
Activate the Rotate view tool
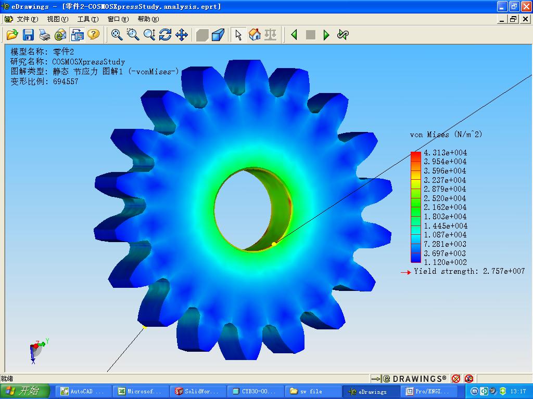coord(165,35)
